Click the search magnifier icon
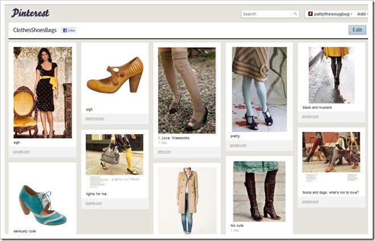375x241 pixels. coord(295,14)
